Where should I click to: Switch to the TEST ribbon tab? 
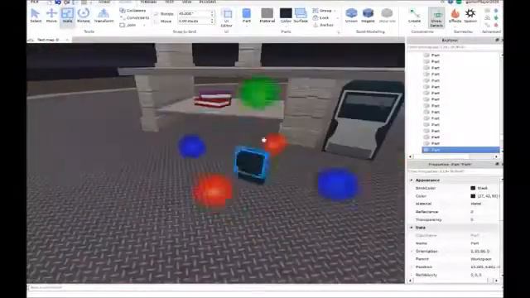[x=169, y=2]
